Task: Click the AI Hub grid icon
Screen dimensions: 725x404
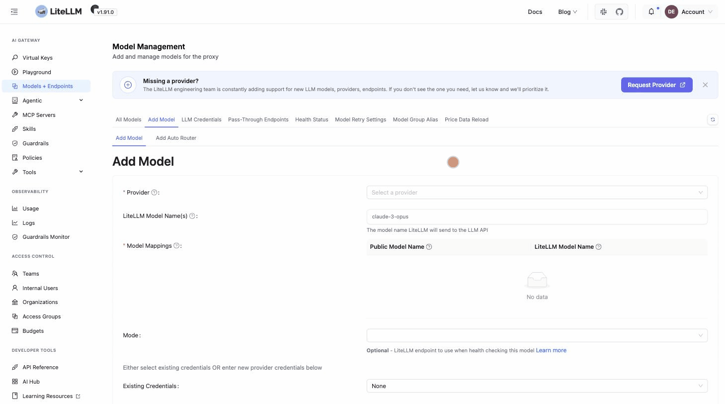Action: point(15,382)
